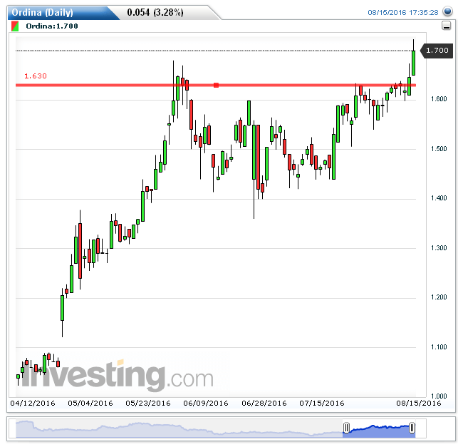Click the 1.630 red resistance label
Image resolution: width=463 pixels, height=447 pixels.
tap(36, 76)
